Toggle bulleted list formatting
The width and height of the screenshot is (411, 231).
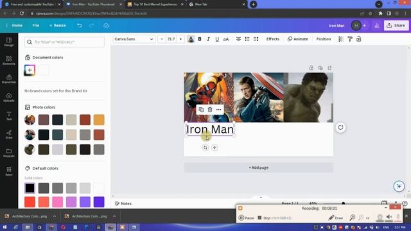point(247,39)
